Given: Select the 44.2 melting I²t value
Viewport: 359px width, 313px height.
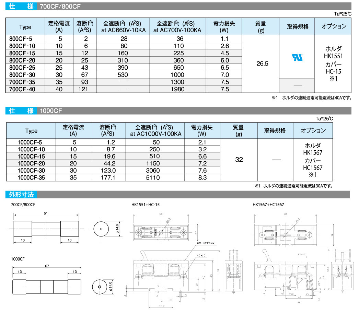Looking at the screenshot, I should click(109, 163).
